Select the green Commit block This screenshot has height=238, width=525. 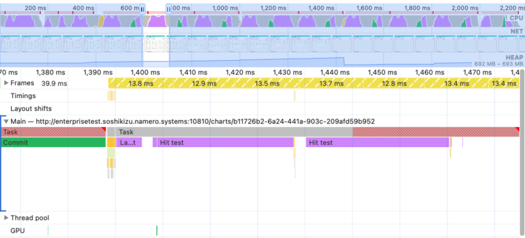point(53,143)
